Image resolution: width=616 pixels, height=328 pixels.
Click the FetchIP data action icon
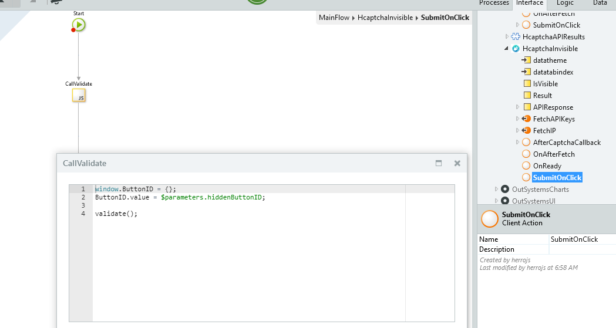(x=526, y=131)
